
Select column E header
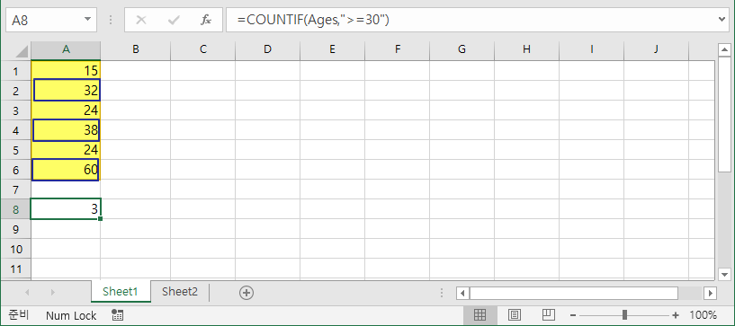point(332,49)
